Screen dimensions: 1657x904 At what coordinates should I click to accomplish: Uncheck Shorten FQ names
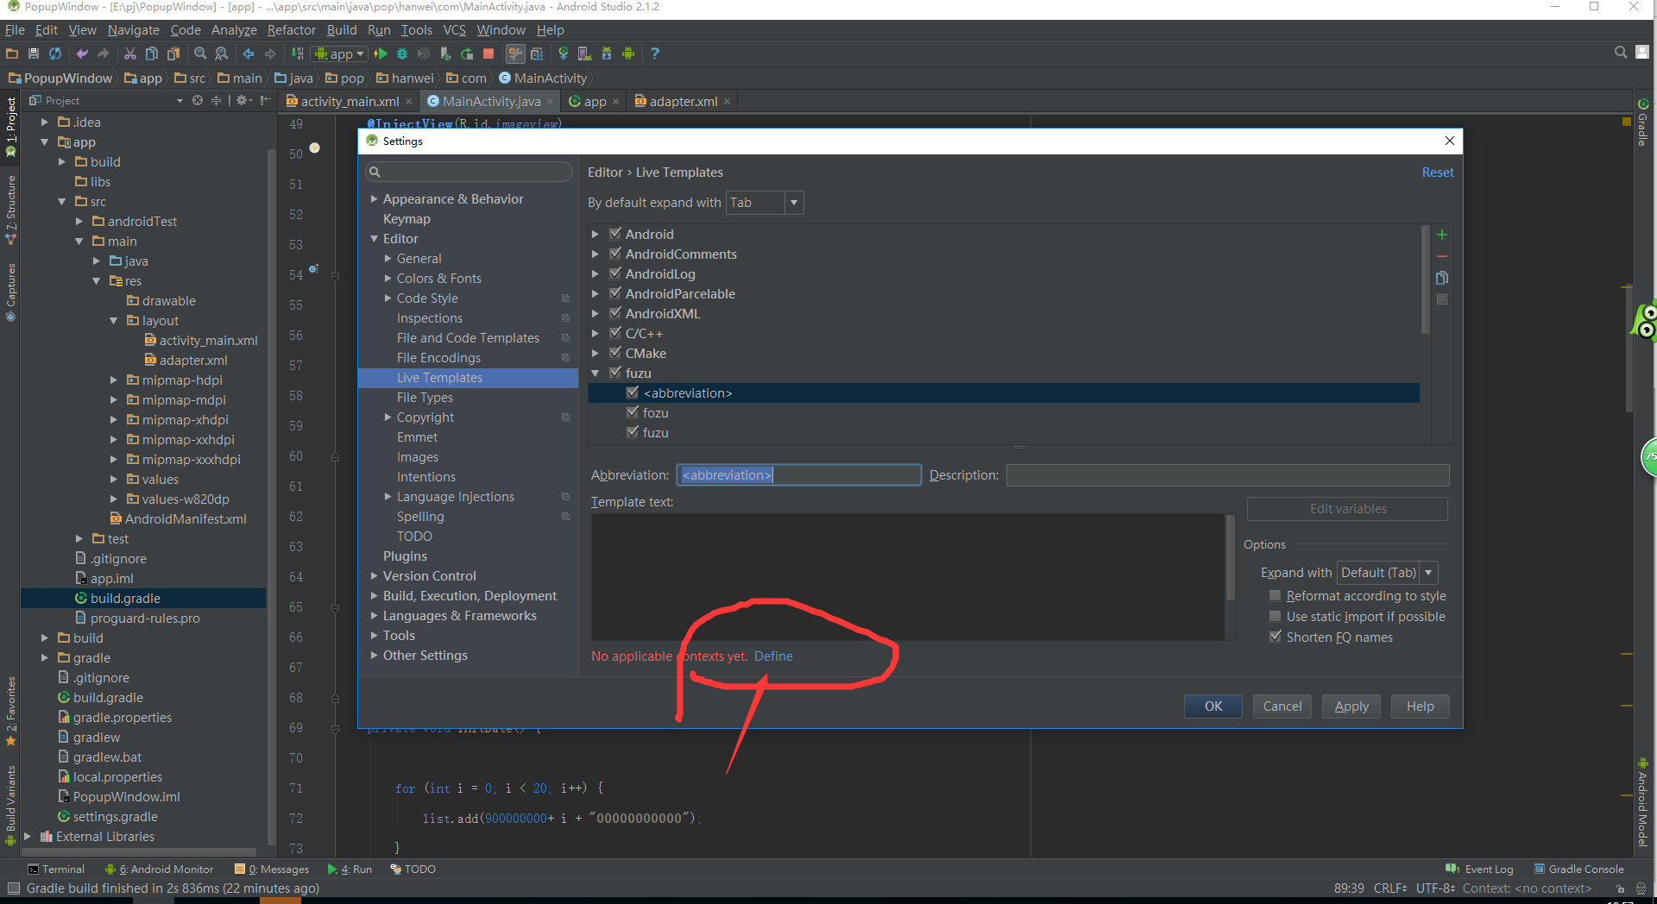1275,637
